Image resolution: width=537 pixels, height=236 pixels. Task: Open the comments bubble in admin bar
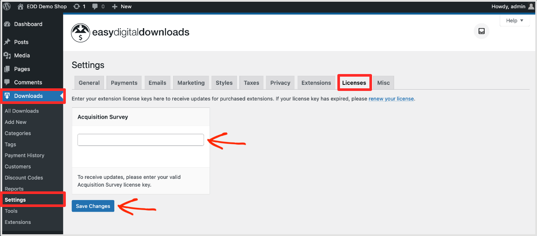point(98,6)
